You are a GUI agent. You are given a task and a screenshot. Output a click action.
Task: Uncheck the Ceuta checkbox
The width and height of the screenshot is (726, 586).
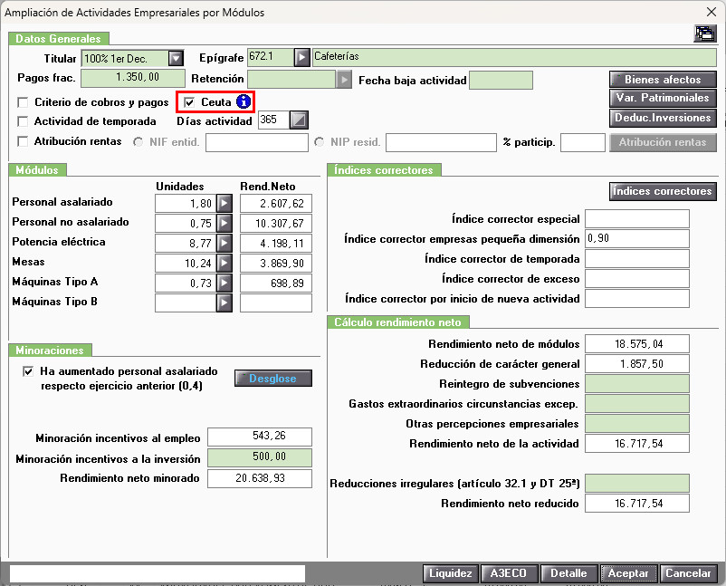pyautogui.click(x=189, y=102)
